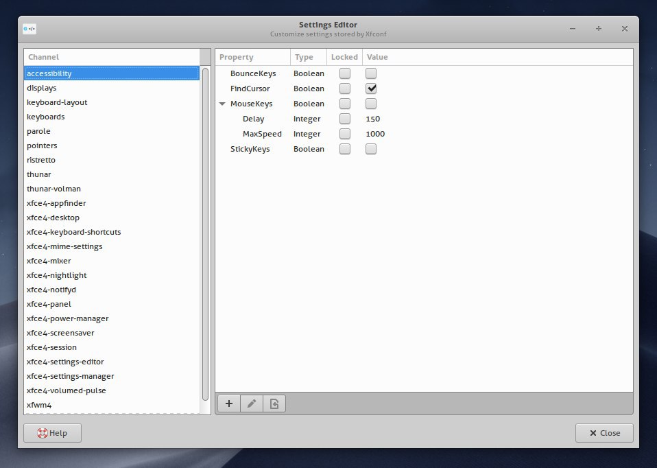Select the MaxSpeed value 1000
This screenshot has width=657, height=468.
pyautogui.click(x=375, y=134)
